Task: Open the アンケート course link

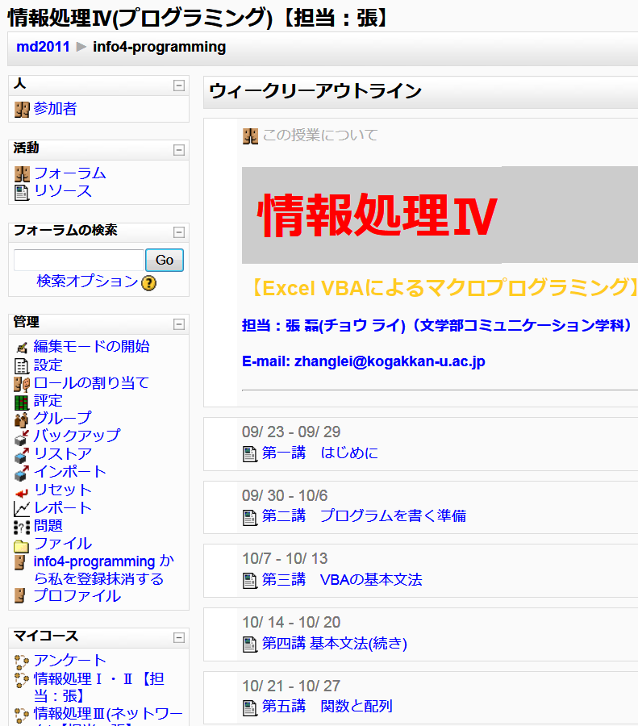Action: 70,660
